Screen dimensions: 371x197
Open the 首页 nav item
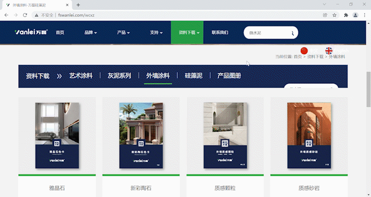point(60,32)
